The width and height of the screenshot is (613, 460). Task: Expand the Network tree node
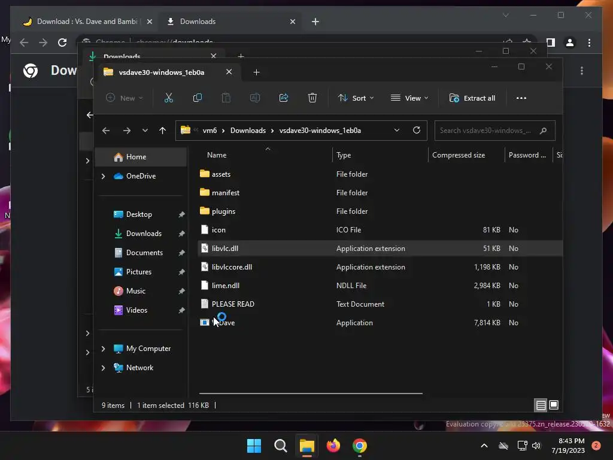click(x=103, y=368)
